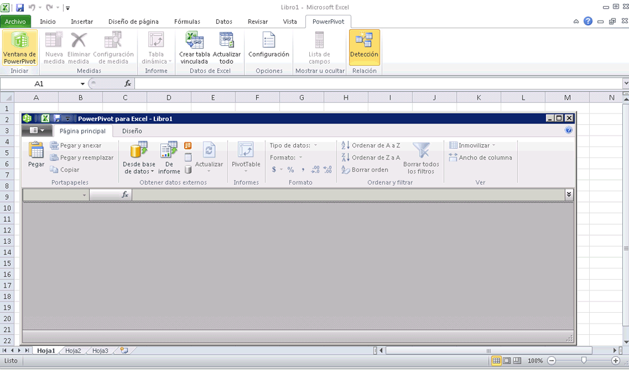Click zoom slider handle
Image resolution: width=629 pixels, height=370 pixels.
(584, 361)
